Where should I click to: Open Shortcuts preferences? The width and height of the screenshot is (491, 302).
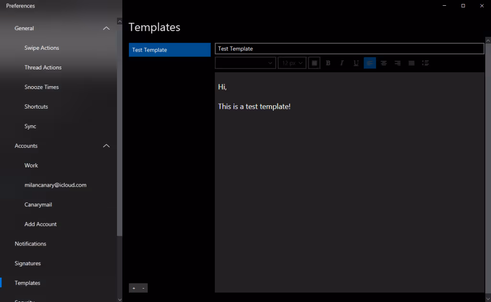[x=36, y=107]
